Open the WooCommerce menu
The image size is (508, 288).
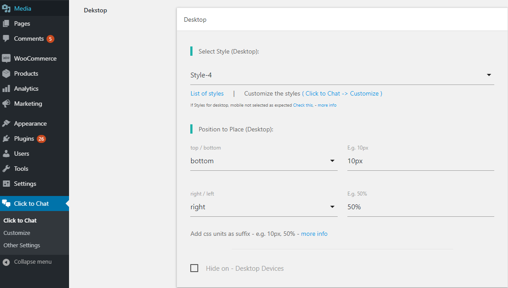[x=35, y=58]
